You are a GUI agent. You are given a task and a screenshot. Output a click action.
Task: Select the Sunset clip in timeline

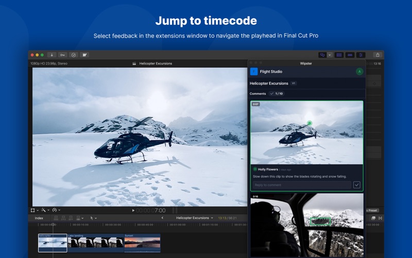click(x=143, y=243)
